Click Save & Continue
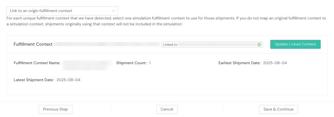The height and width of the screenshot is (117, 334). click(278, 109)
